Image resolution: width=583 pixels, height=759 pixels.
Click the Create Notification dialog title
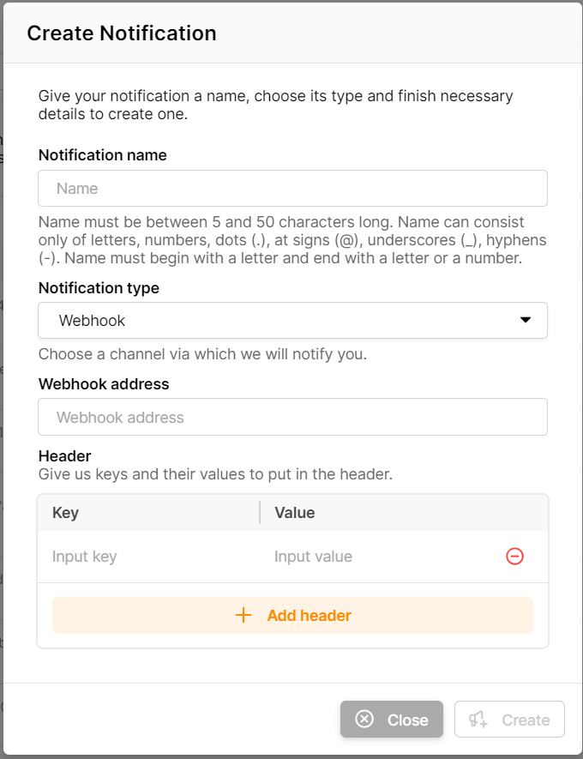pos(122,33)
